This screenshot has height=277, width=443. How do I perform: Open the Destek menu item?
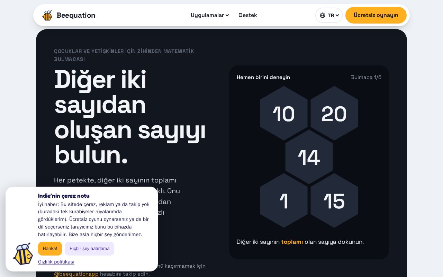[x=248, y=15]
